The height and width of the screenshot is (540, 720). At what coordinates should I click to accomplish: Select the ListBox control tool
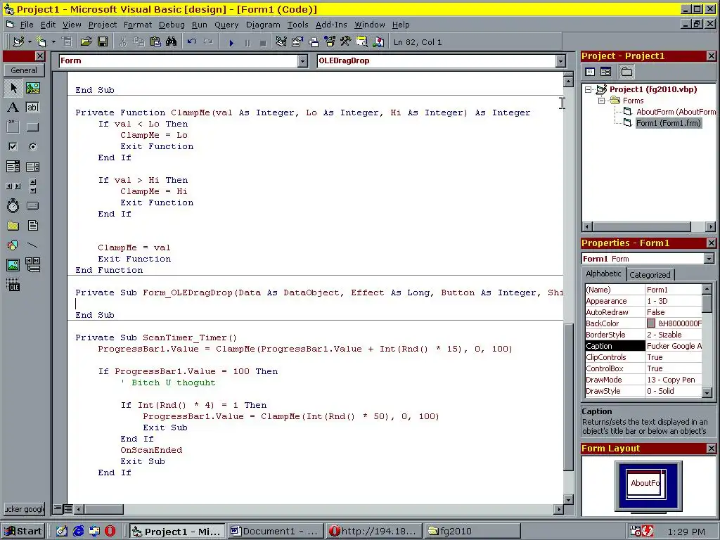click(32, 167)
